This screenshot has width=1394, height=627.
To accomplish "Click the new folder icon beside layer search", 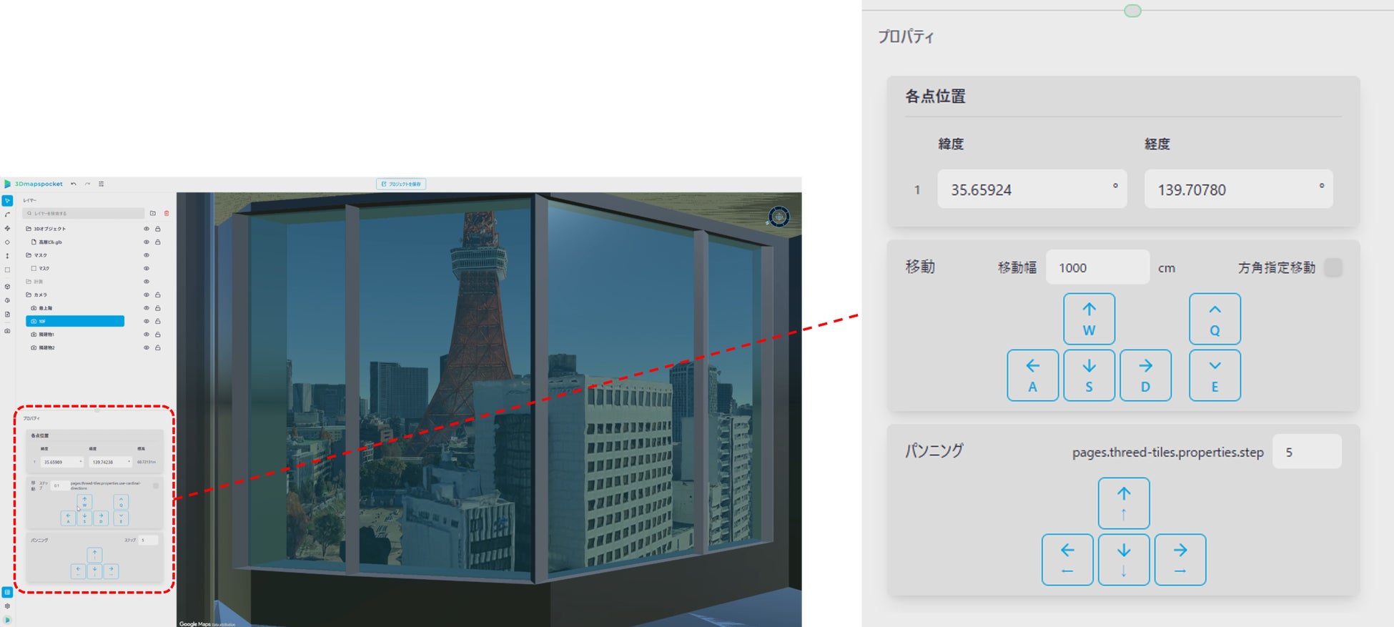I will click(153, 213).
